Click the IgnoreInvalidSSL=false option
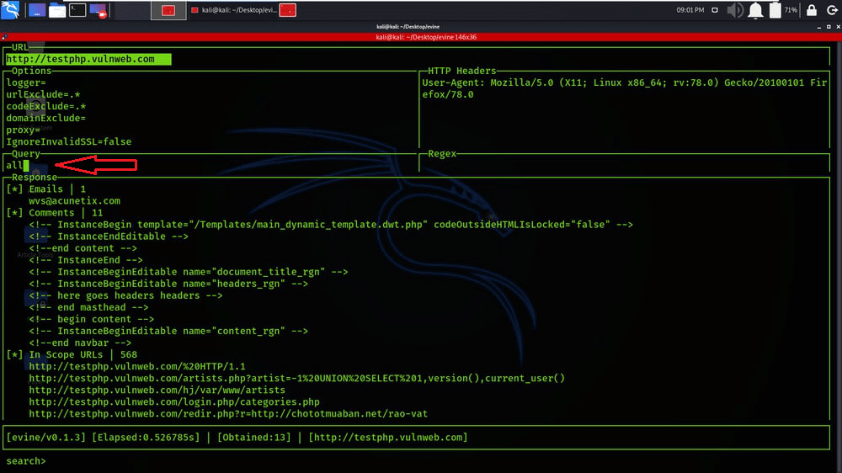The height and width of the screenshot is (473, 842). [x=69, y=141]
